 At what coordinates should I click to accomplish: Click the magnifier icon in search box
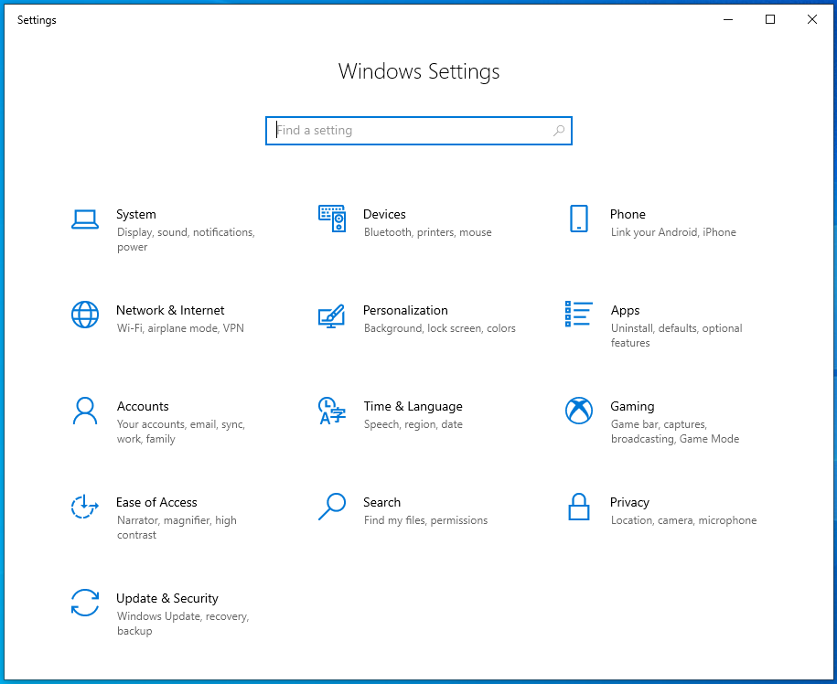pyautogui.click(x=559, y=130)
